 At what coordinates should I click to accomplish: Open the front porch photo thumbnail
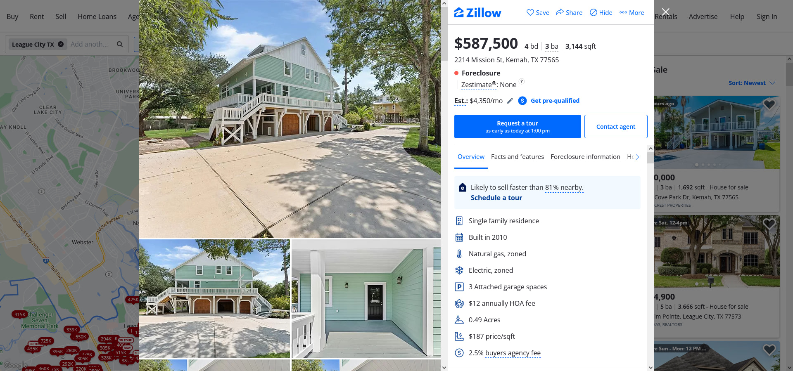[x=366, y=298]
